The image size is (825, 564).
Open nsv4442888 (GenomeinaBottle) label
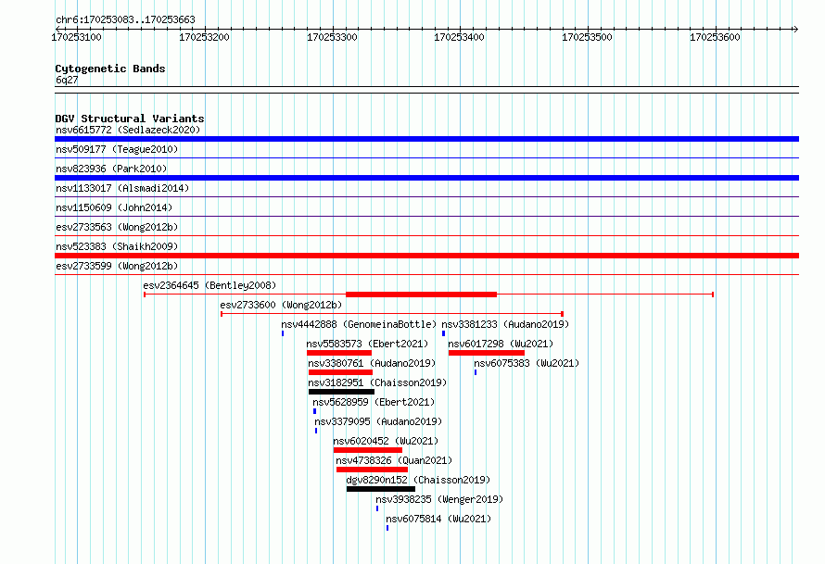(359, 324)
